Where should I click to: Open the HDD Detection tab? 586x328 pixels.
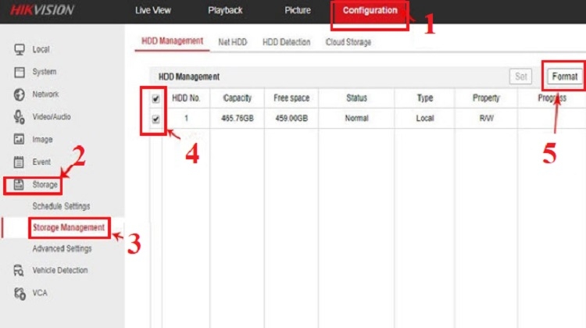click(x=286, y=42)
